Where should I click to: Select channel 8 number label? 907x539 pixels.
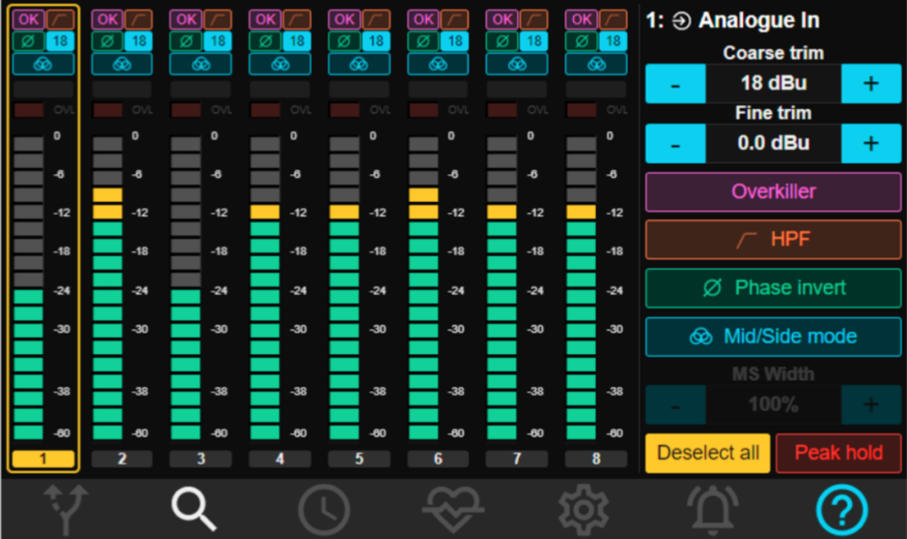pyautogui.click(x=595, y=459)
